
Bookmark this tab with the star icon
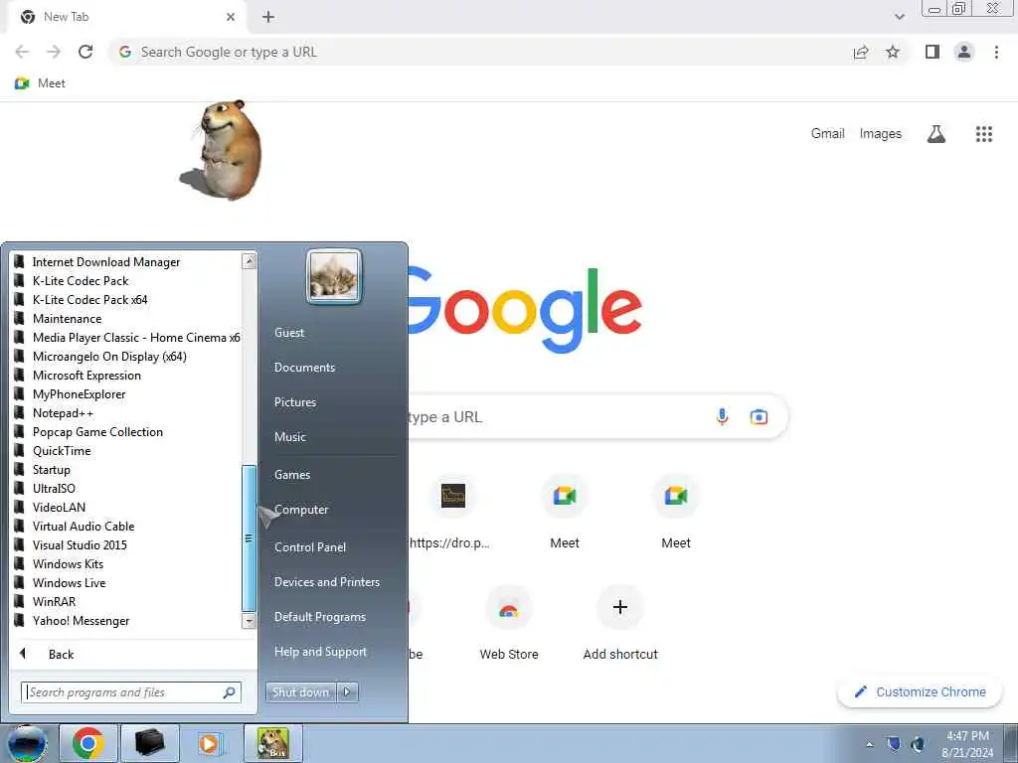(x=893, y=52)
